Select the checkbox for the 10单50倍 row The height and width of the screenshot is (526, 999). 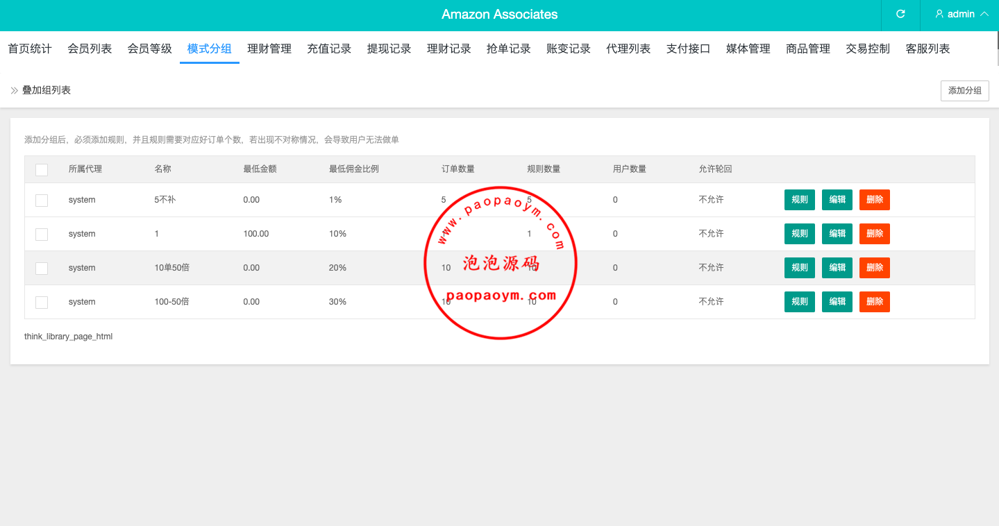[x=42, y=268]
